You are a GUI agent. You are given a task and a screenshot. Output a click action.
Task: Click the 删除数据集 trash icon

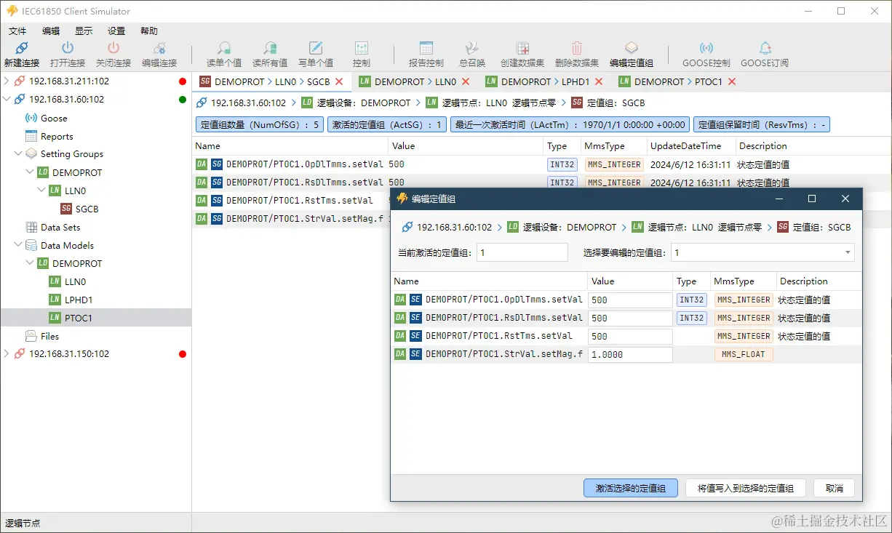coord(577,49)
